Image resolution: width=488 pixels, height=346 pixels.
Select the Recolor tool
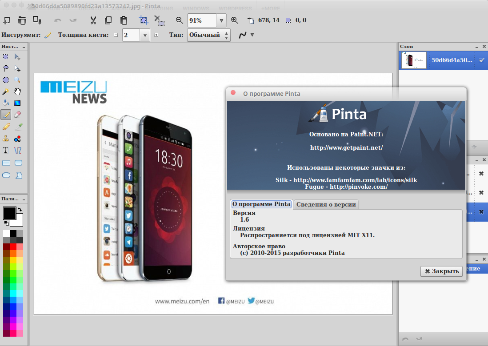point(17,139)
